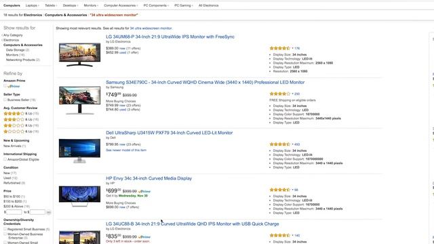Open HP Envy 34c Curved Media Display link
The width and height of the screenshot is (434, 244).
coord(149,178)
